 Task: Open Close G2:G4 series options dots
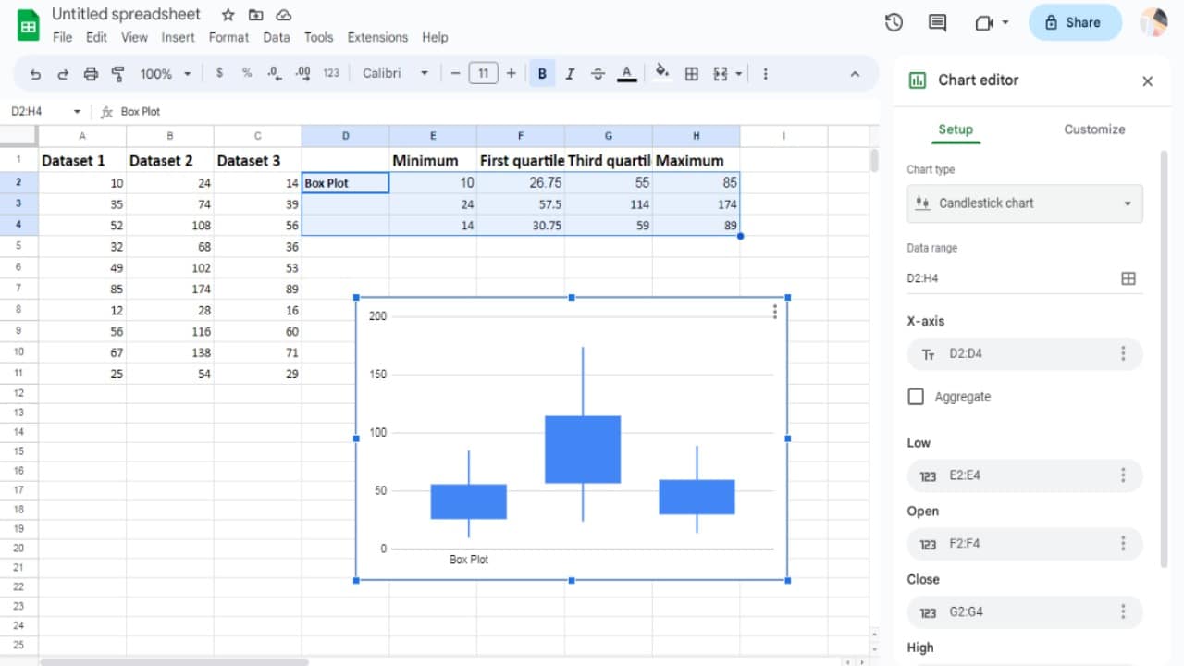[1123, 611]
